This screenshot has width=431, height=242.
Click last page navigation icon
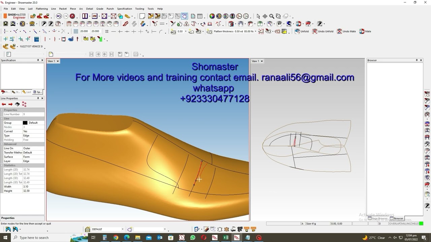pos(111,54)
